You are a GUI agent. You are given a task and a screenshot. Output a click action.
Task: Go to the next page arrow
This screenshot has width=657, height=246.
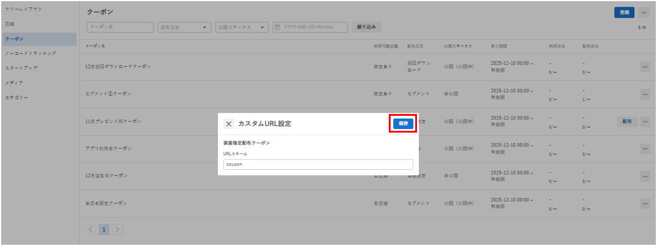[118, 229]
